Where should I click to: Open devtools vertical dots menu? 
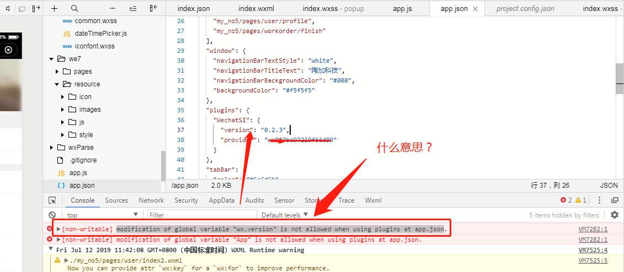pyautogui.click(x=600, y=200)
